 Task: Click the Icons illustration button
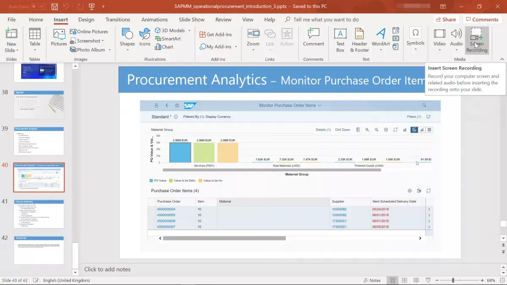pos(145,38)
